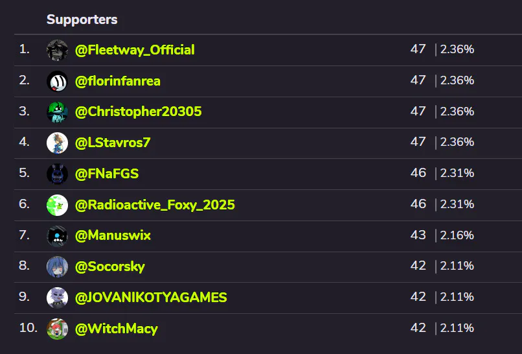
Task: Select Manuswix's avatar icon
Action: tap(57, 236)
